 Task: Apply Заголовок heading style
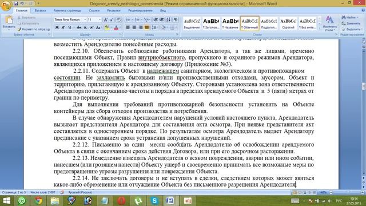(x=211, y=23)
